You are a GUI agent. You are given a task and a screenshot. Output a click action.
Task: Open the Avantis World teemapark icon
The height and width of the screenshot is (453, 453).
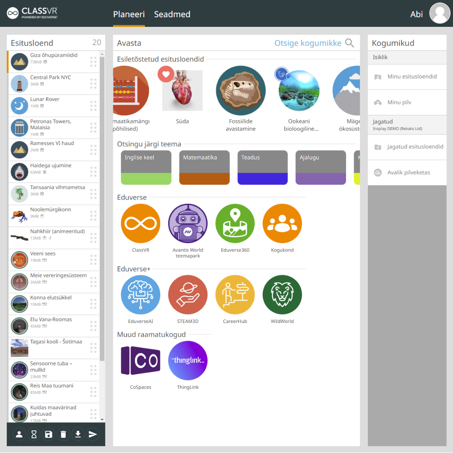tap(187, 223)
